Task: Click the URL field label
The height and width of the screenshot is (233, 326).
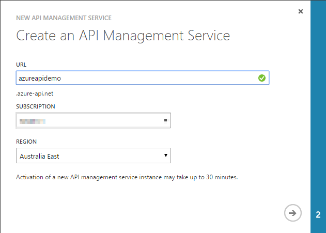Action: tap(21, 65)
